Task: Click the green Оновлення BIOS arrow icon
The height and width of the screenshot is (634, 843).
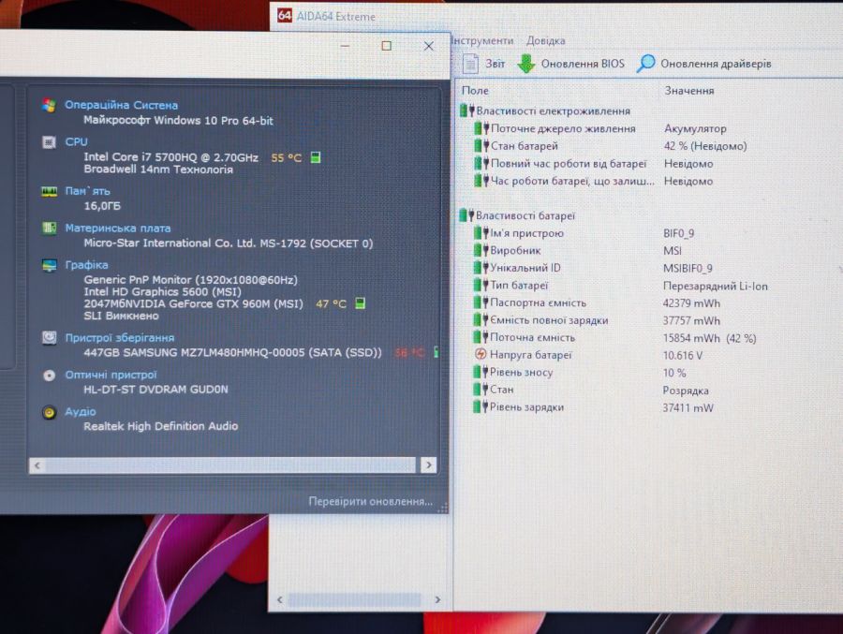Action: pyautogui.click(x=525, y=64)
